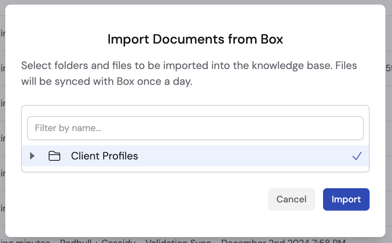392x243 pixels.
Task: Click the blue Import action button
Action: click(346, 199)
